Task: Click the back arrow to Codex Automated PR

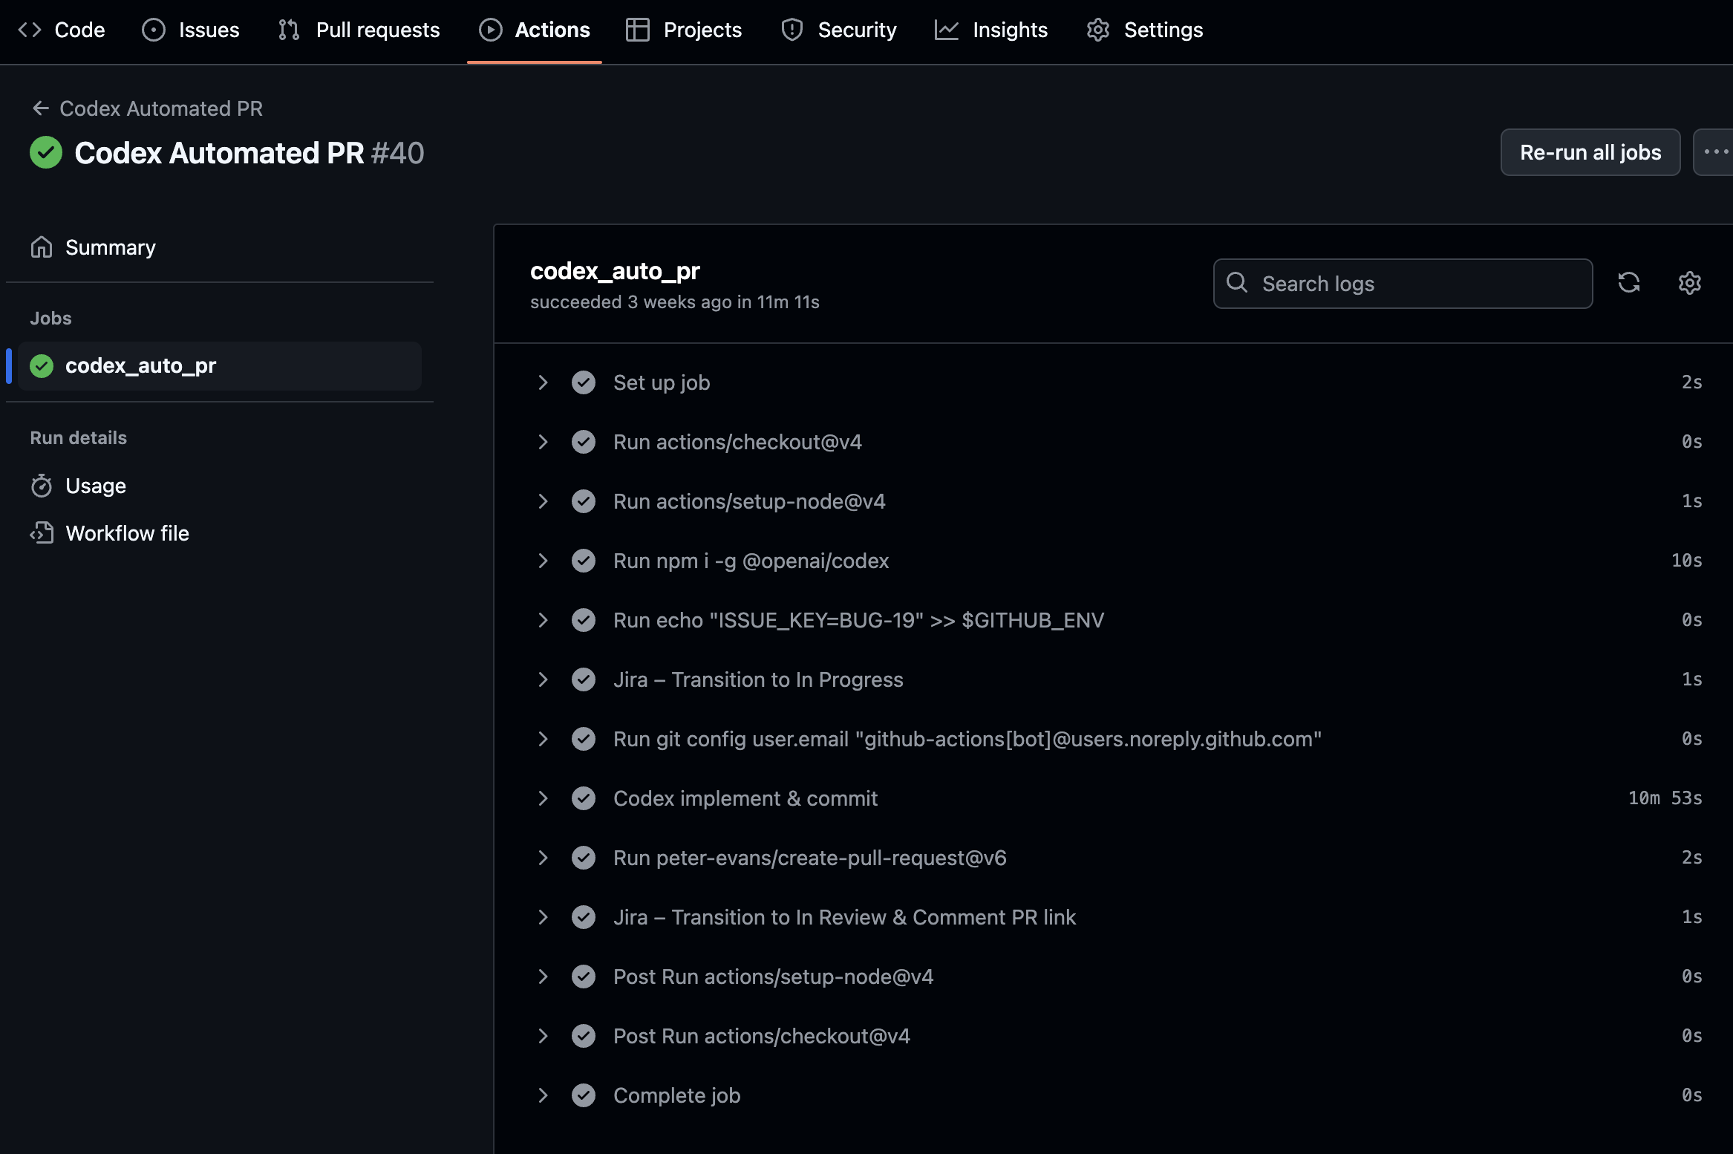Action: pyautogui.click(x=41, y=108)
